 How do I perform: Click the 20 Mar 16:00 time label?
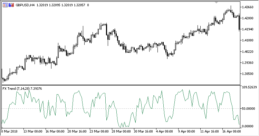click(x=77, y=132)
